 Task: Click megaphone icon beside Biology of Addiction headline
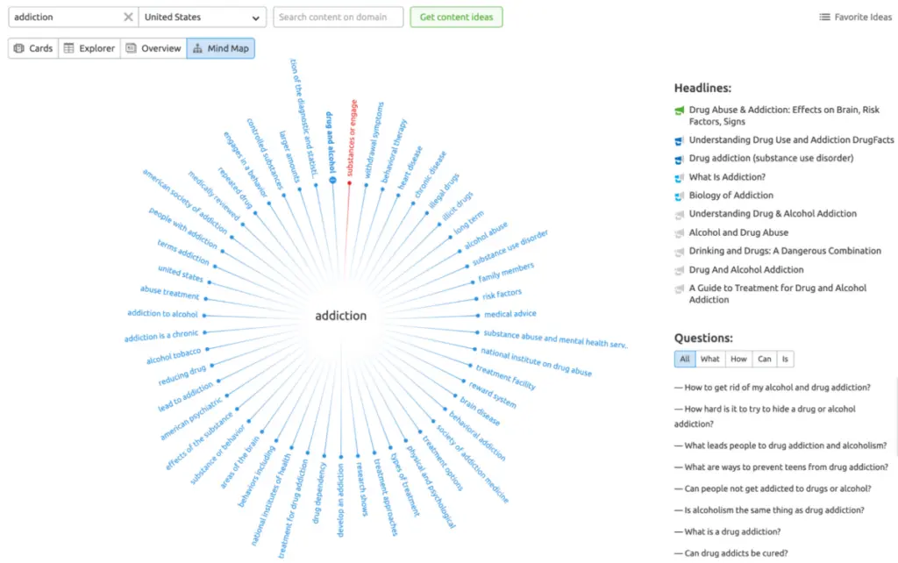(679, 196)
